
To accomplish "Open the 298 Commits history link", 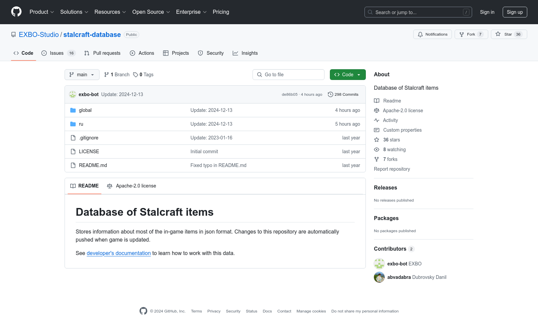I will [343, 94].
